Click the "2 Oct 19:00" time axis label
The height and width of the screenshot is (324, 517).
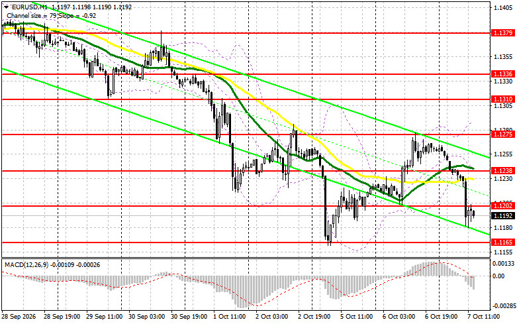coord(314,317)
